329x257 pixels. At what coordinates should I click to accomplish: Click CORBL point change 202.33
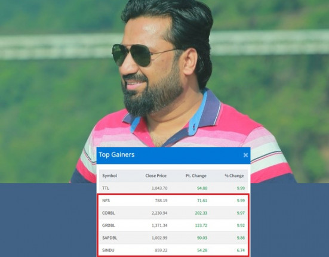click(x=201, y=213)
